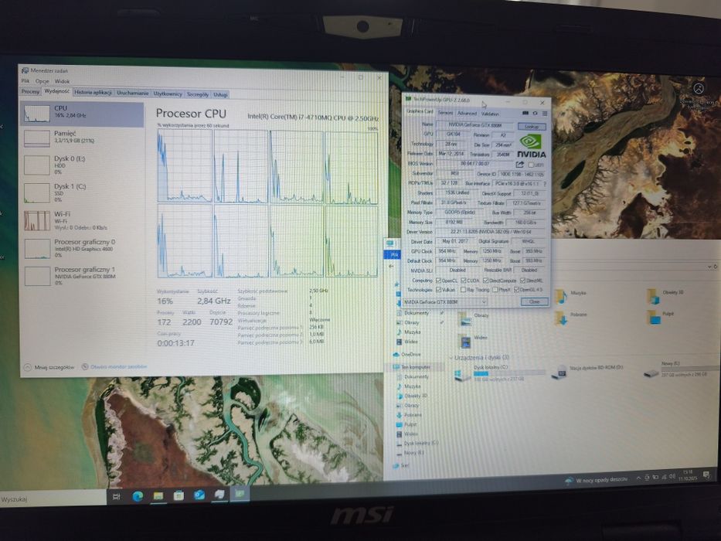The image size is (721, 541).
Task: Click the NVIDIA logo in GPU-Z
Action: point(531,146)
